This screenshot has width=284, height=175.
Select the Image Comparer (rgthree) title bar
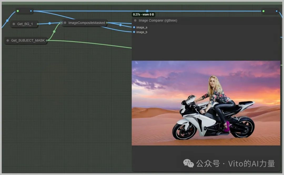pos(206,20)
